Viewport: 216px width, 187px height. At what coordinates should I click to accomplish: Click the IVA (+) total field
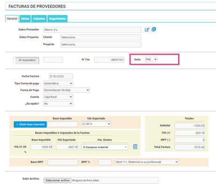pyautogui.click(x=190, y=133)
